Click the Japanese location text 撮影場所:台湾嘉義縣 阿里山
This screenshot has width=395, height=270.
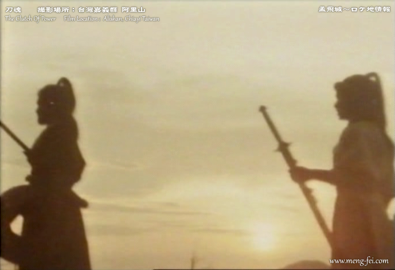pos(92,10)
